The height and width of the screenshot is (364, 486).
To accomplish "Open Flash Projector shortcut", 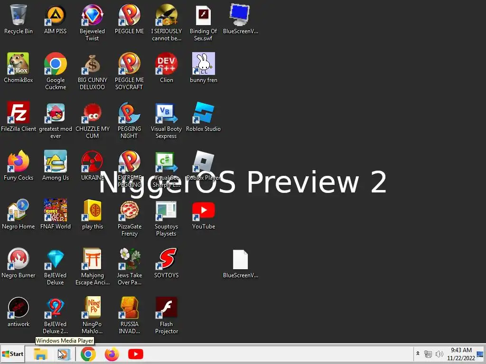I will click(x=167, y=316).
